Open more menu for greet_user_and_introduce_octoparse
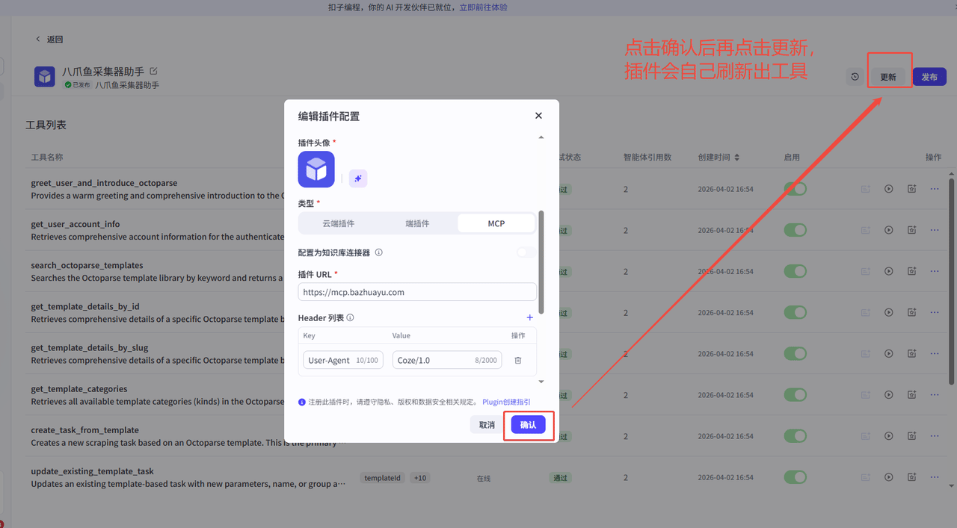 (935, 189)
